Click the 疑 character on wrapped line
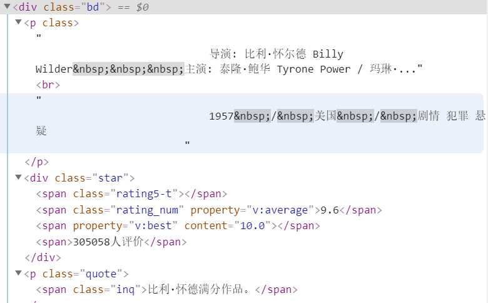Viewport: 488px width, 303px height. [x=41, y=131]
